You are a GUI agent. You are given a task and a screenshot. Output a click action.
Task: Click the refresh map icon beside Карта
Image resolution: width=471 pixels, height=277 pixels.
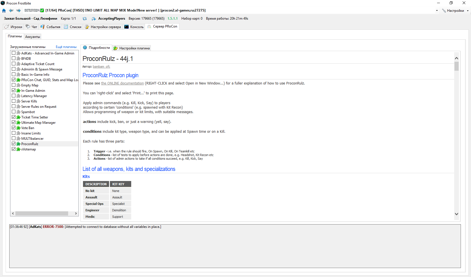point(85,19)
